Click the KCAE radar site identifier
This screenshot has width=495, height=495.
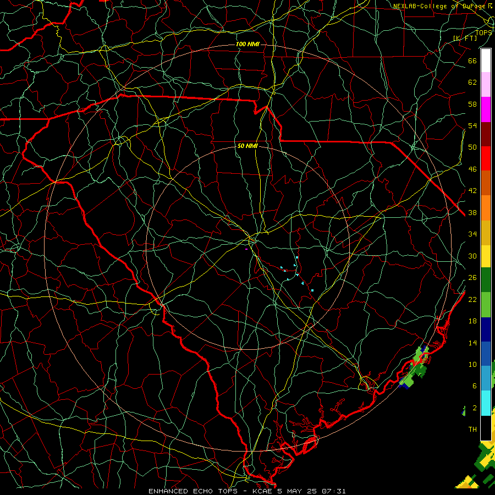click(263, 491)
